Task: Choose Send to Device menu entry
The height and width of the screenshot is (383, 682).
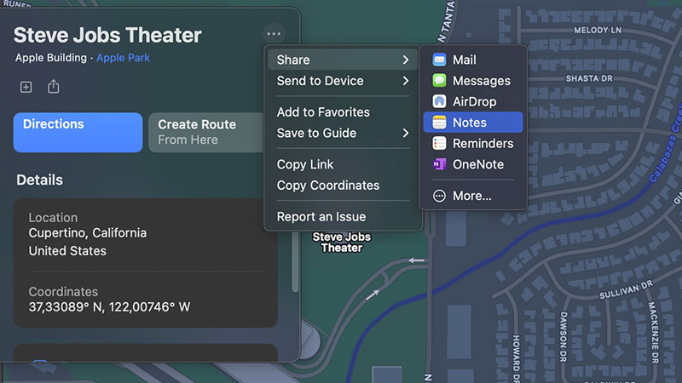Action: [x=343, y=80]
